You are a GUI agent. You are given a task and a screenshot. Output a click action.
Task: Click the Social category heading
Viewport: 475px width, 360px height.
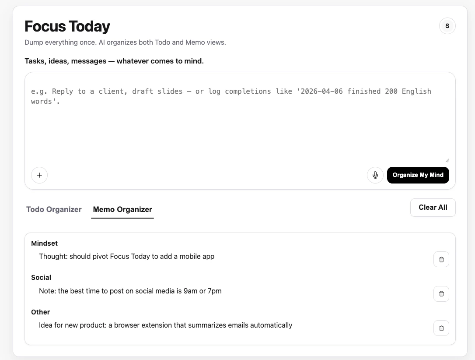(41, 278)
